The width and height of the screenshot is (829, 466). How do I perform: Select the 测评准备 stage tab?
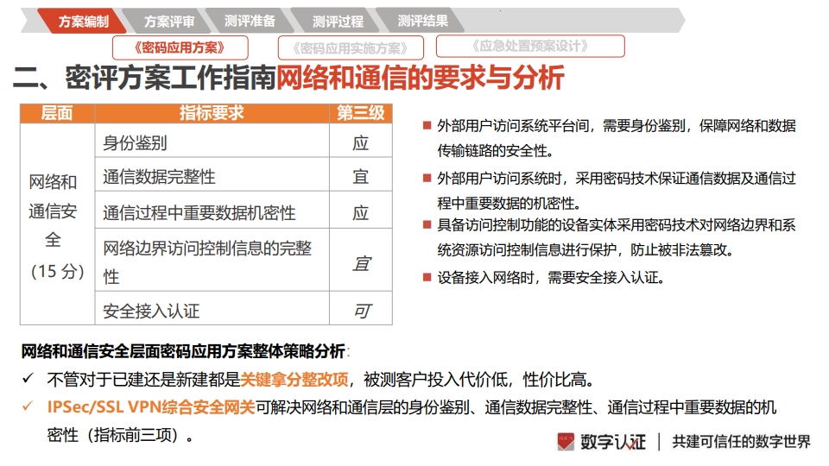(250, 21)
